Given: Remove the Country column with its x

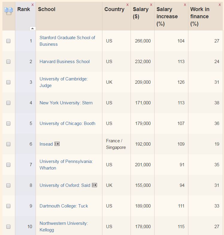Looking at the screenshot, I should 128,5.
